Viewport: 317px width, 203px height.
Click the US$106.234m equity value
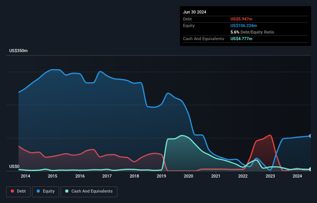[x=244, y=25]
